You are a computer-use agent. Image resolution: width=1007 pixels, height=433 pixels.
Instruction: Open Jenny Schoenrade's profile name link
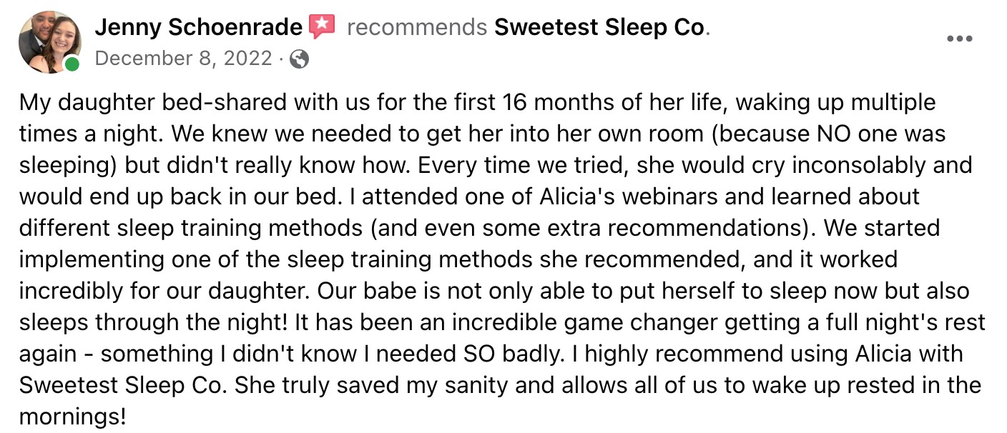198,28
